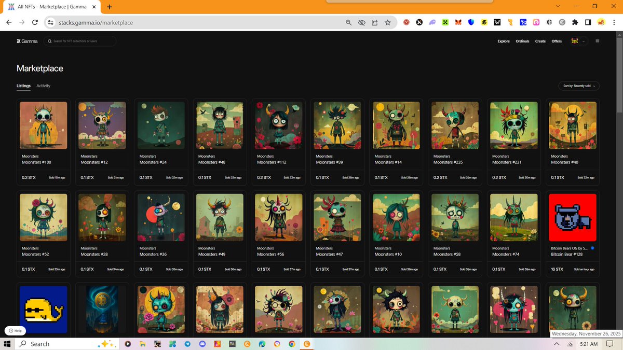Open the tab search chevron
The height and width of the screenshot is (350, 623).
[558, 6]
